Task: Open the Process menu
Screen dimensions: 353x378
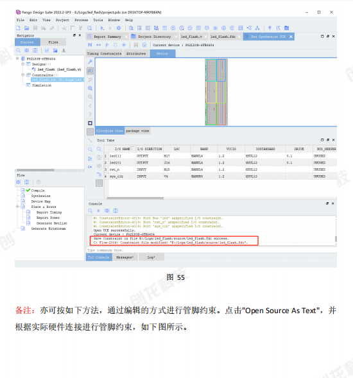Action: coord(81,20)
